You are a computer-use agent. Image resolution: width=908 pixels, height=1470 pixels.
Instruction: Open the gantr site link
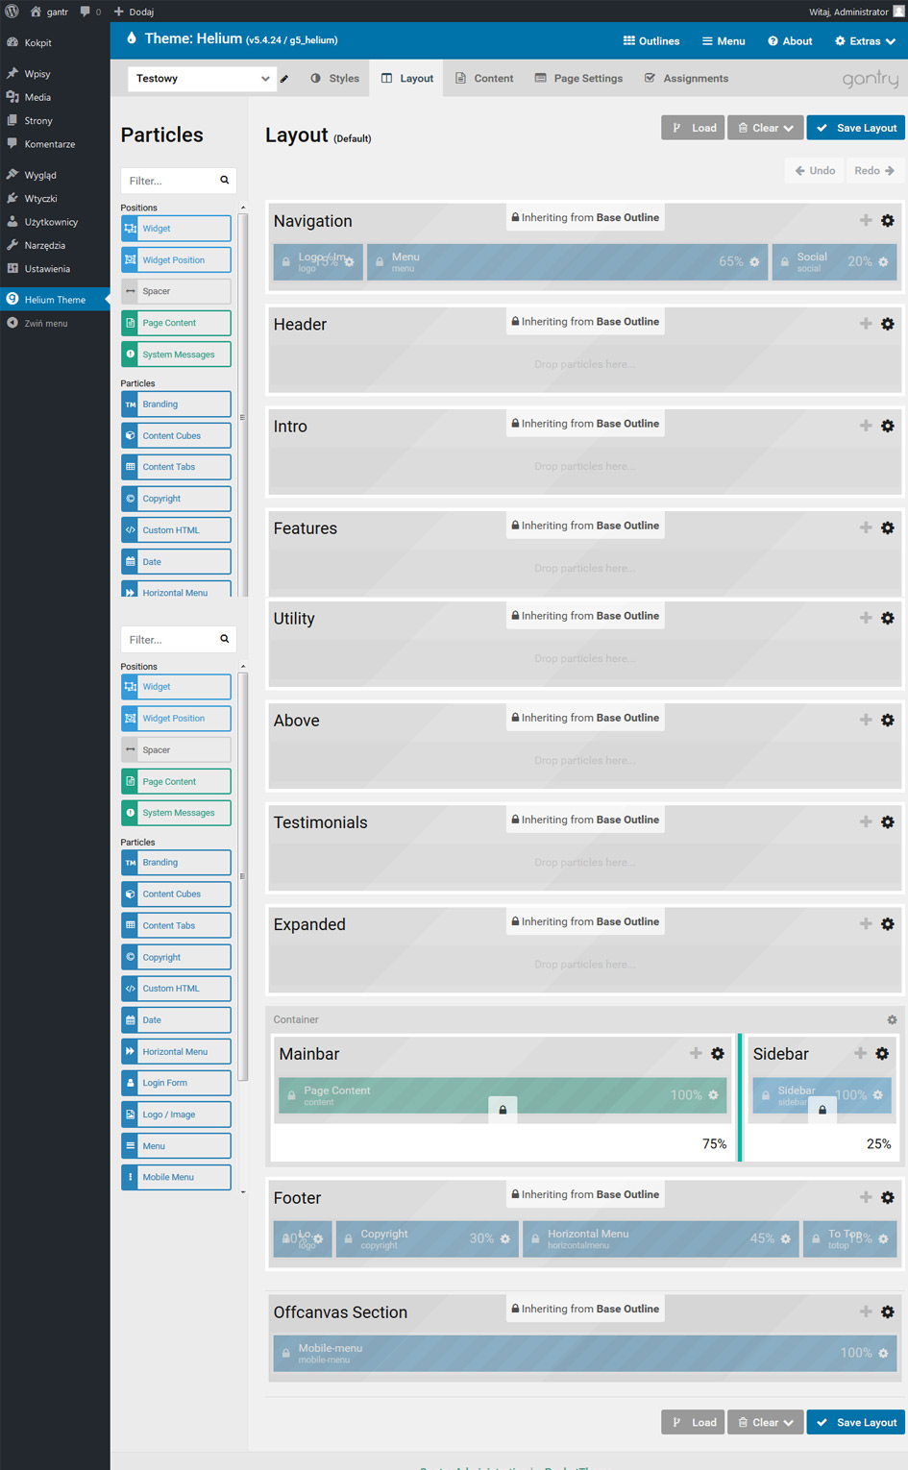49,12
